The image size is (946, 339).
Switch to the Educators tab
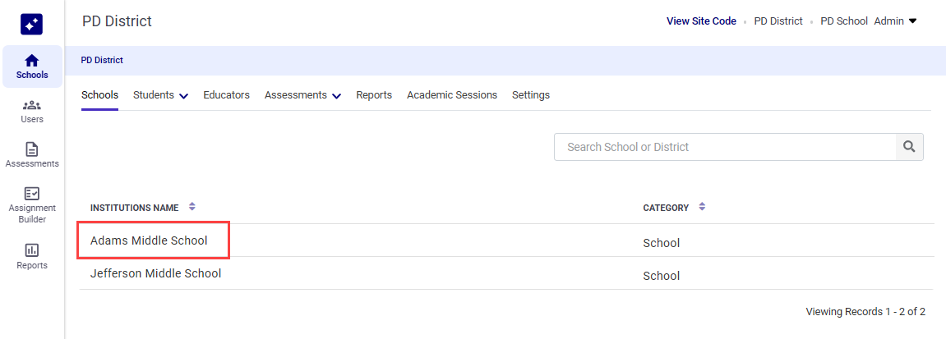[226, 95]
